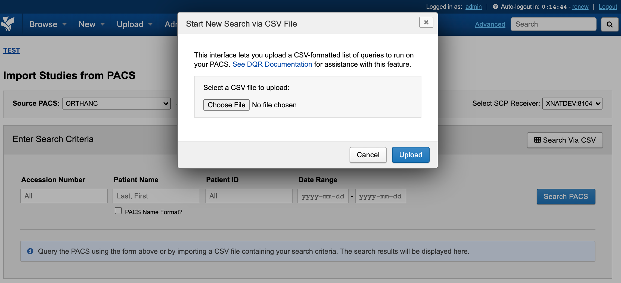
Task: Click the Advanced search link
Action: tap(490, 24)
